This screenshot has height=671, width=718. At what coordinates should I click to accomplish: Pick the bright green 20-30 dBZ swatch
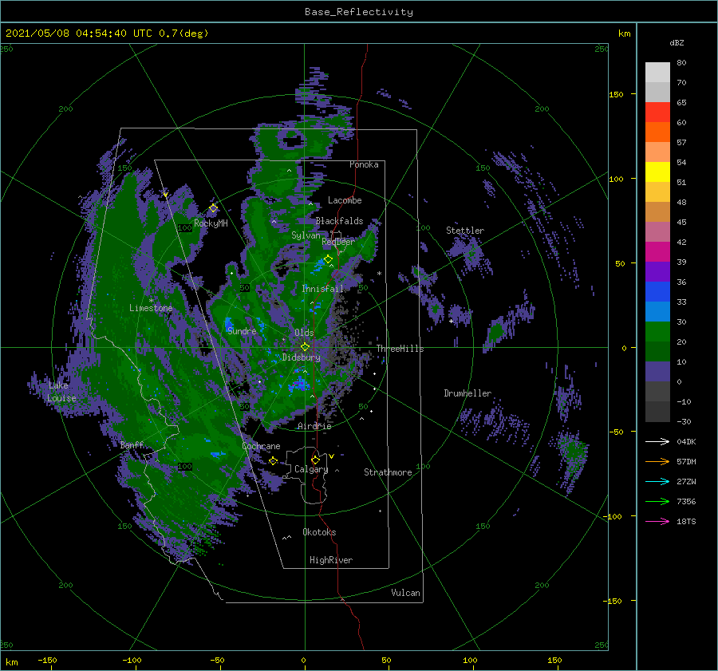coord(657,332)
